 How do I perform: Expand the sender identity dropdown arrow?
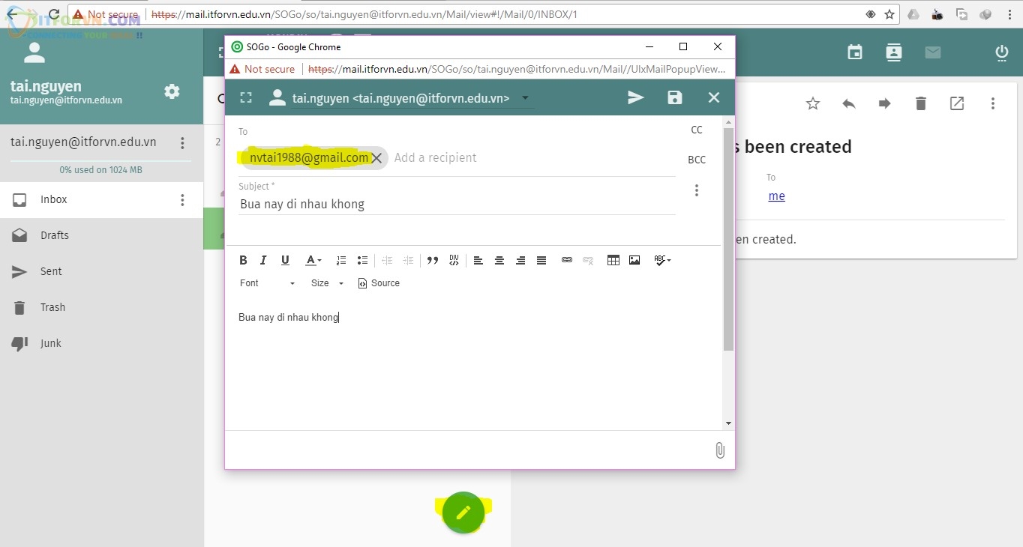[525, 98]
